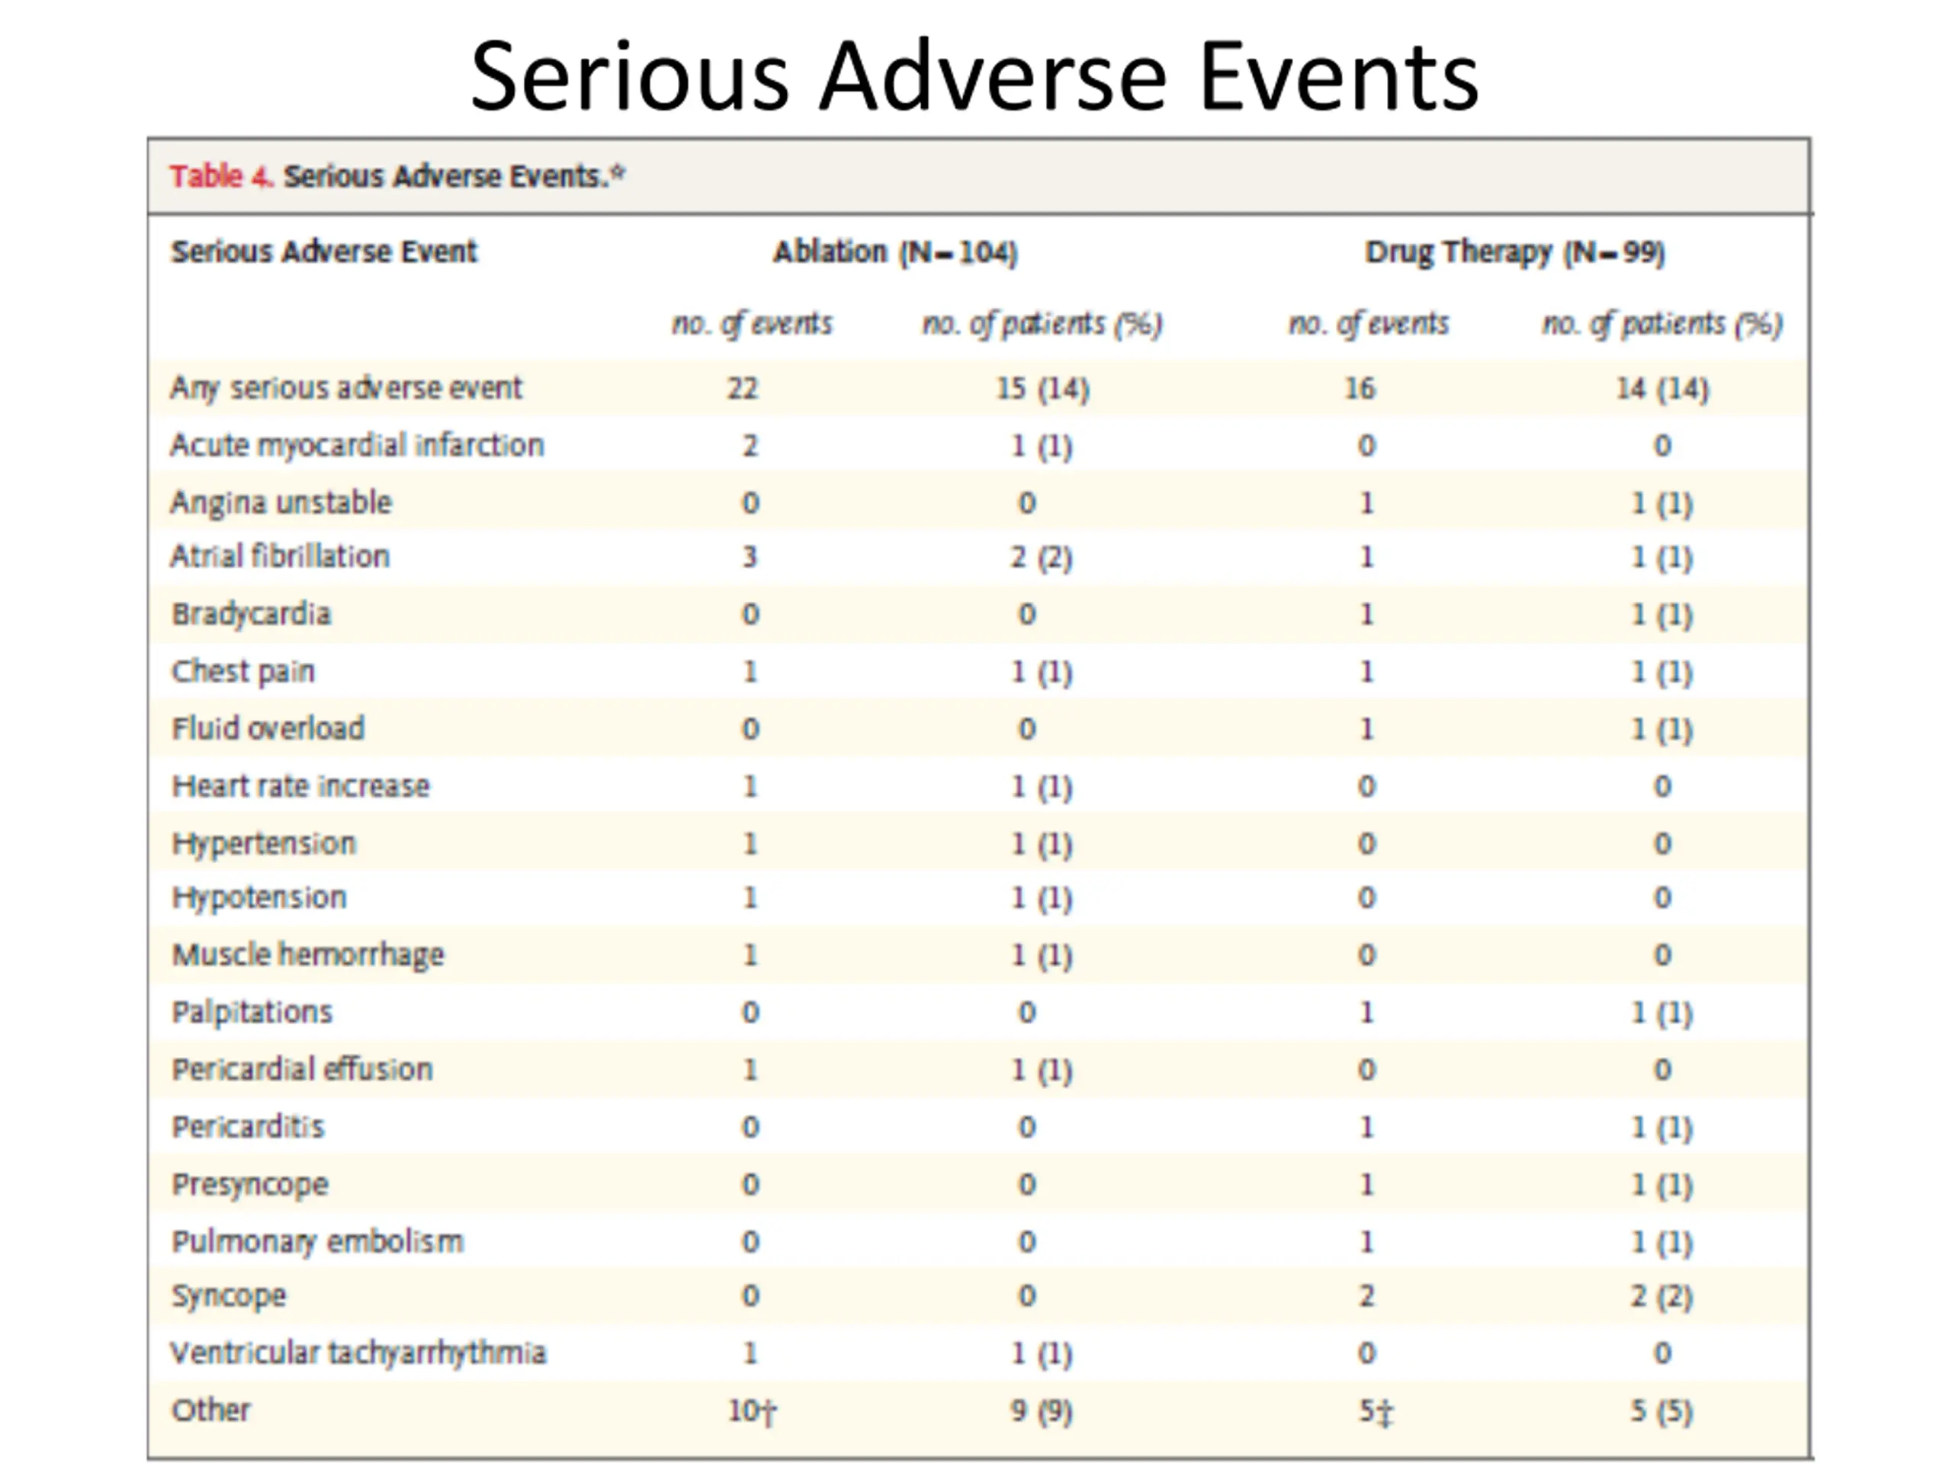The width and height of the screenshot is (1952, 1464).
Task: Click the Muscle hemorrhage row label
Action: [308, 955]
